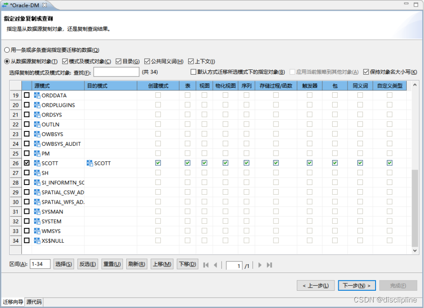Click the scrollbar up arrow
The height and width of the screenshot is (308, 424).
click(415, 85)
